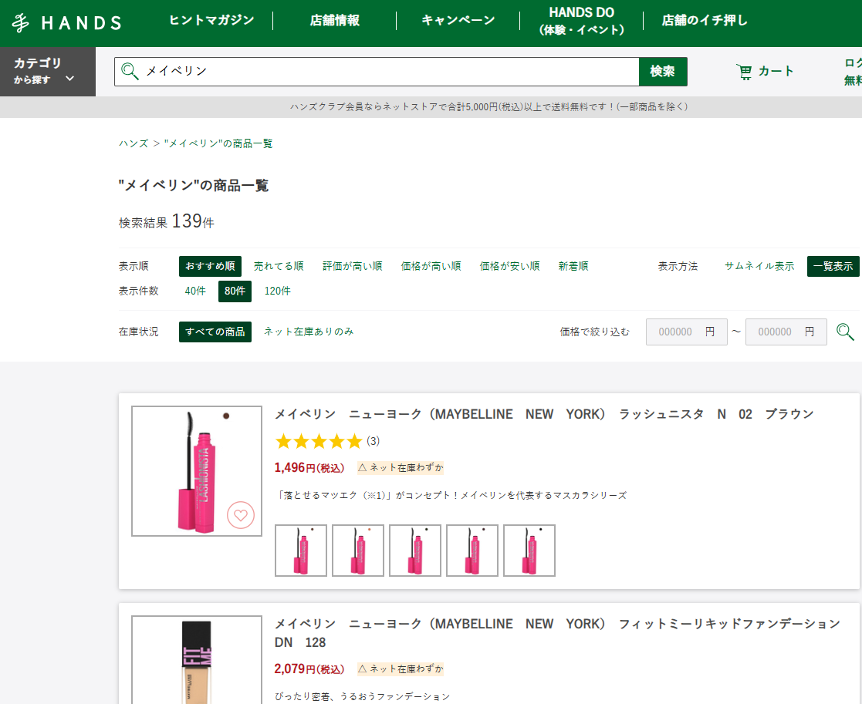Click カート text link
The height and width of the screenshot is (704, 862).
click(x=776, y=72)
